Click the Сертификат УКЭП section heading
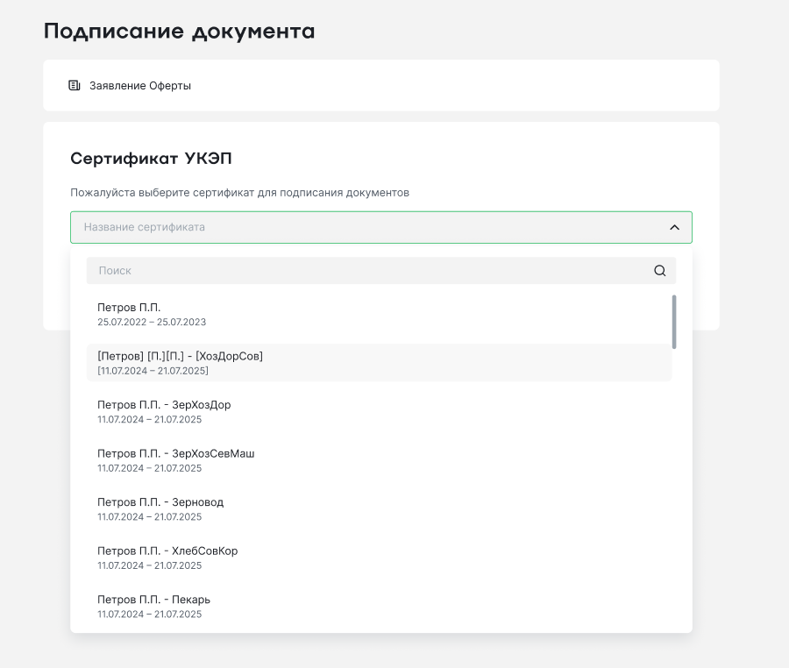789x668 pixels. (x=151, y=159)
